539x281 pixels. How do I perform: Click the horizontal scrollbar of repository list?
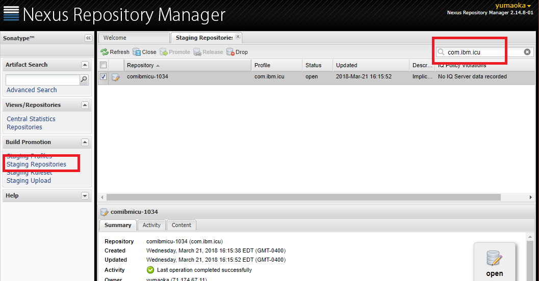click(x=303, y=198)
